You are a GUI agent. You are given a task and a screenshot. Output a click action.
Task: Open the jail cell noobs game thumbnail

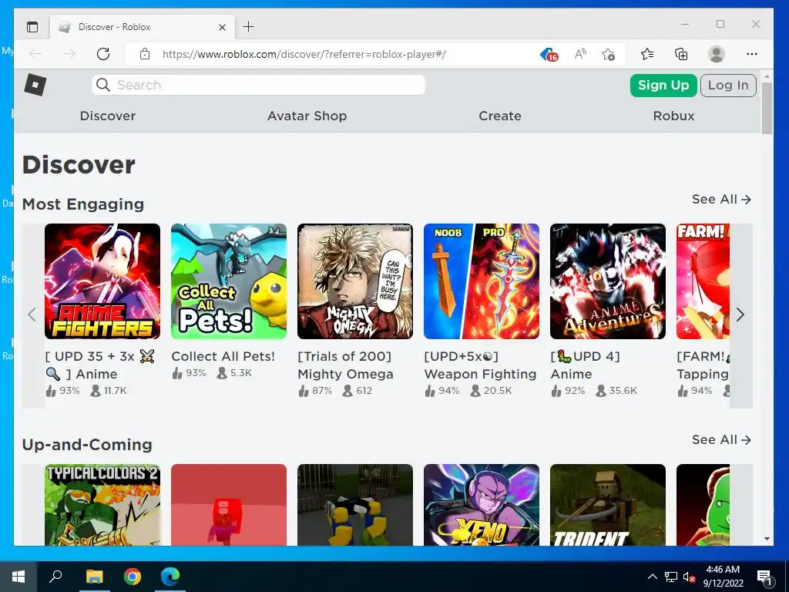(355, 505)
